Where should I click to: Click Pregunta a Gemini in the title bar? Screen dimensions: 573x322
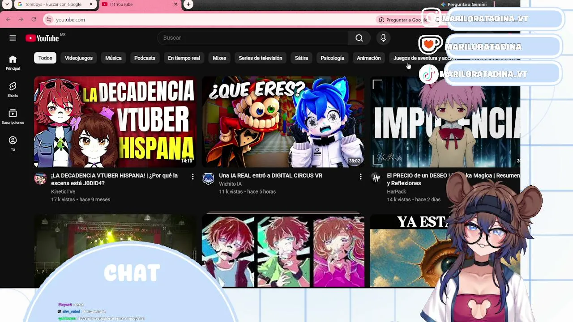(463, 4)
